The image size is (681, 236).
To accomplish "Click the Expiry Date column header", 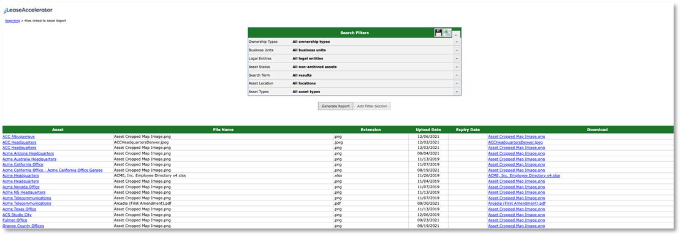I will pyautogui.click(x=468, y=129).
